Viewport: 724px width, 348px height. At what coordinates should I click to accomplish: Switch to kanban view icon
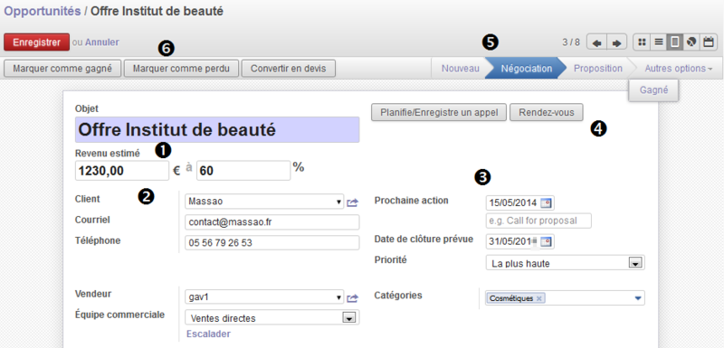click(x=642, y=42)
